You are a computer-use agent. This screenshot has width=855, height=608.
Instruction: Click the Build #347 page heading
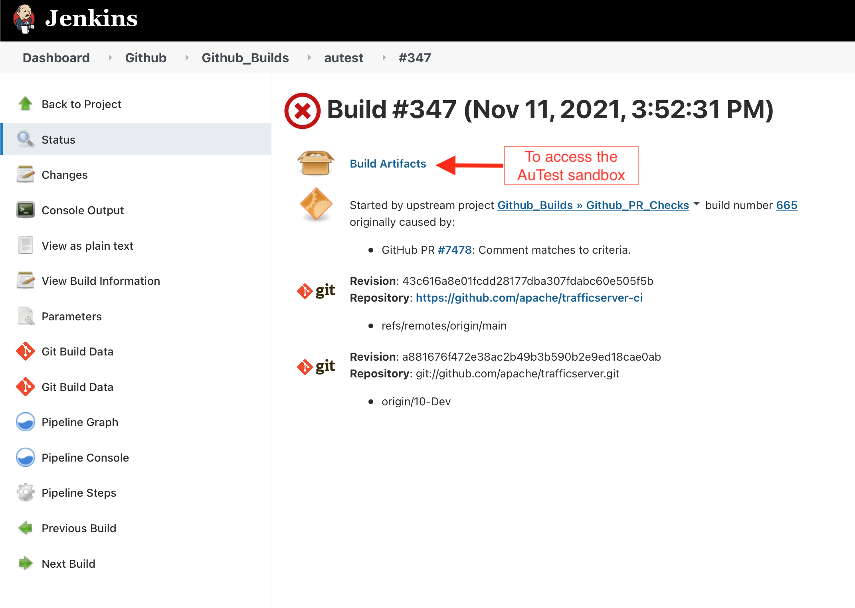(x=550, y=109)
